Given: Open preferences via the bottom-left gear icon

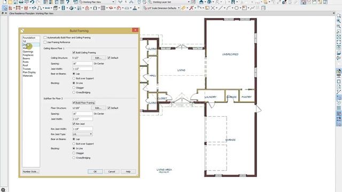Looking at the screenshot, I should pyautogui.click(x=3, y=190).
